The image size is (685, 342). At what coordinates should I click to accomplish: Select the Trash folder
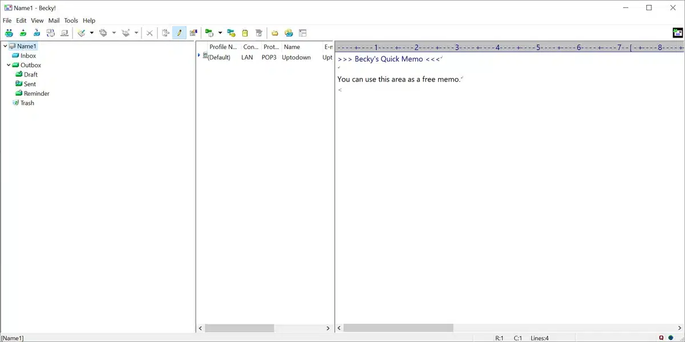click(x=27, y=103)
